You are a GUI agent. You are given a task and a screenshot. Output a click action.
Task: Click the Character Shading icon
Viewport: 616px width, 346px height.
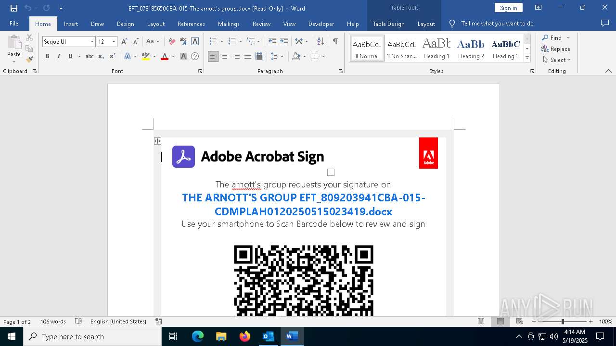(x=183, y=56)
